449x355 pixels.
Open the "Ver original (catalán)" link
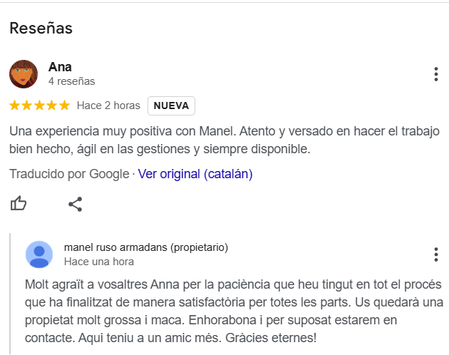tap(195, 174)
